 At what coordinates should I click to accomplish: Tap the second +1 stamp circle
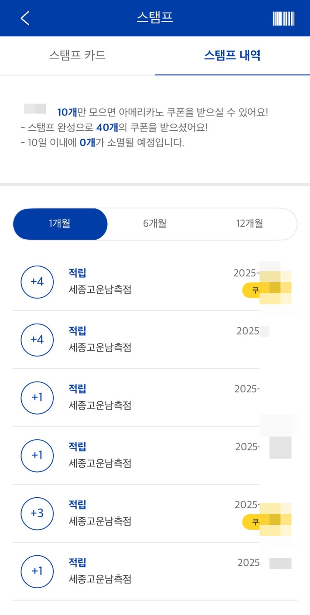tap(37, 456)
